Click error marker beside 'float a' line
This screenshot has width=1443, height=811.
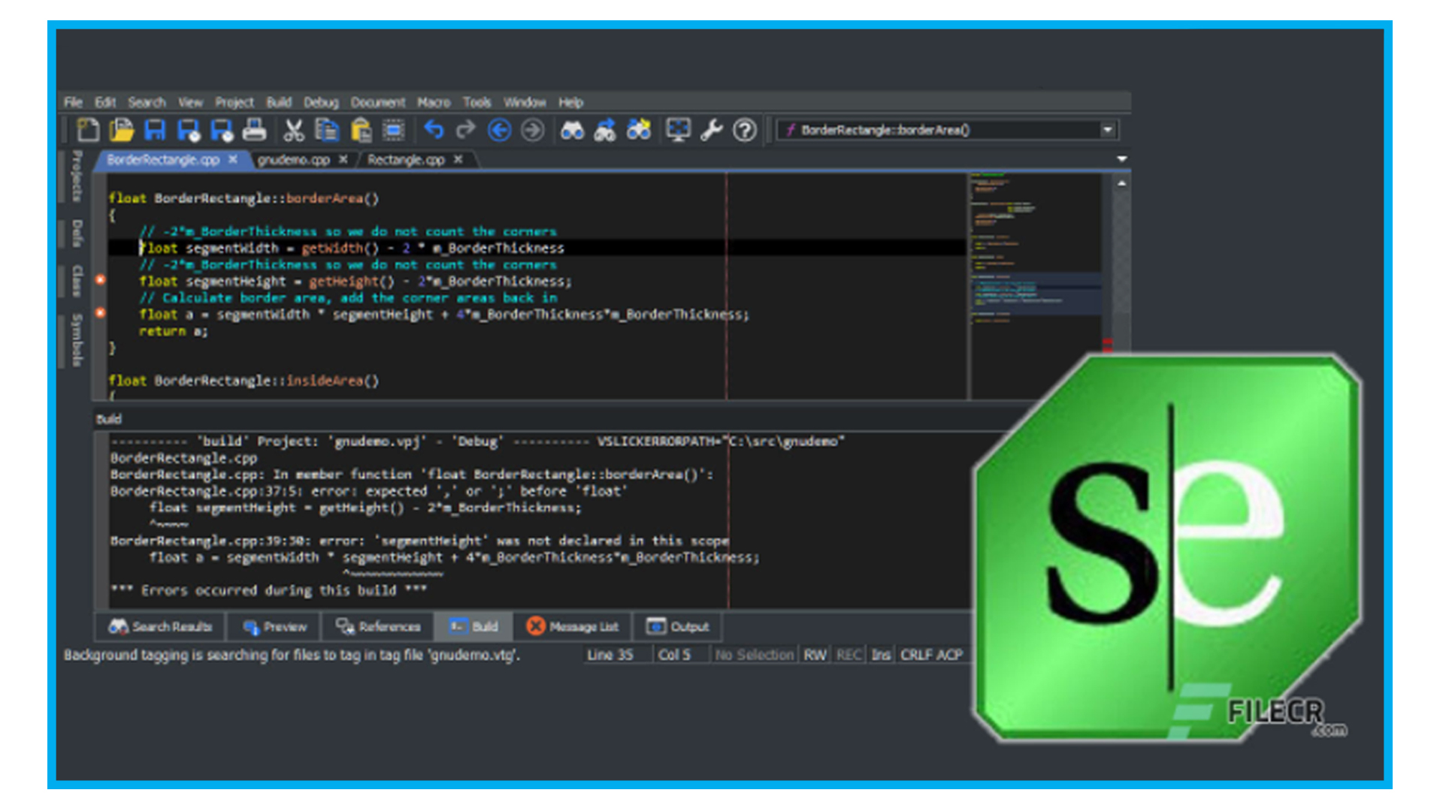coord(100,312)
